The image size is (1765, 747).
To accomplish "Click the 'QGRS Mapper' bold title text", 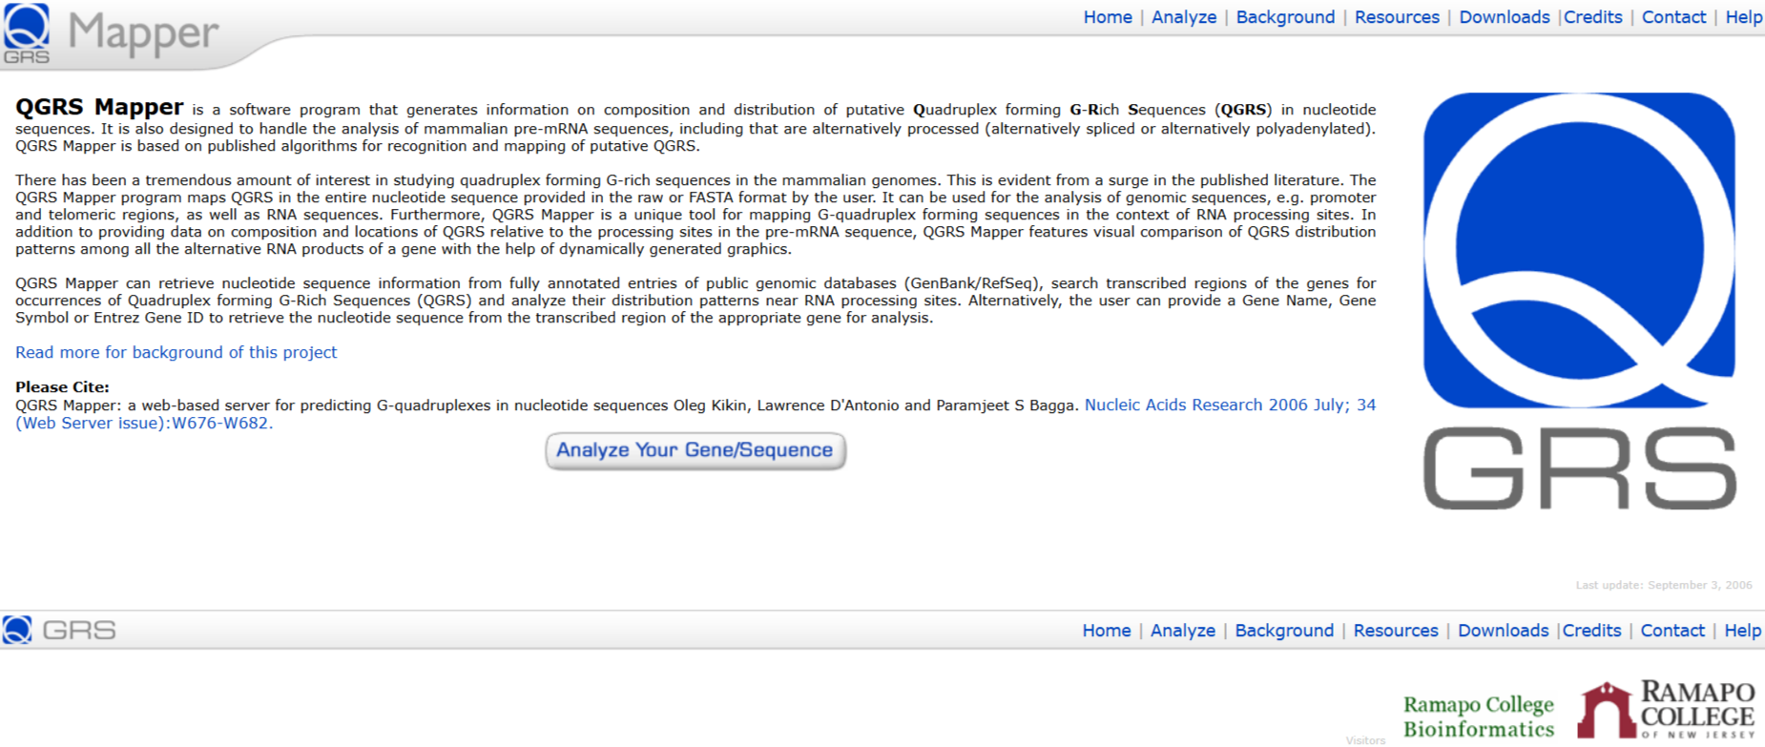I will point(99,107).
